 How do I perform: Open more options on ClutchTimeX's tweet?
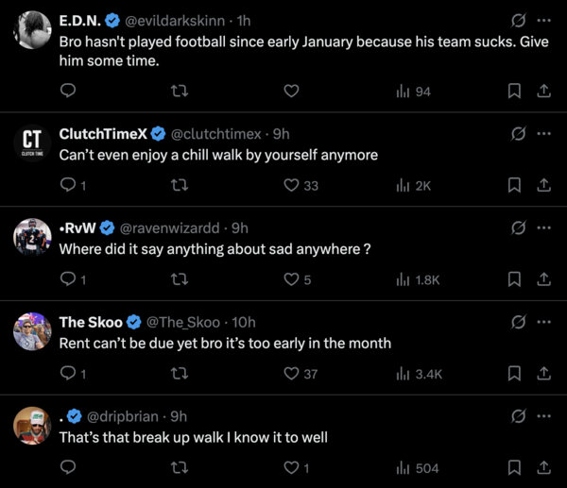543,133
